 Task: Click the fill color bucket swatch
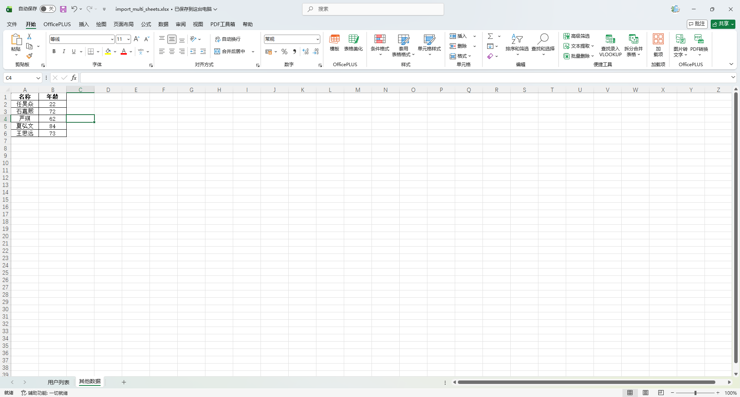pyautogui.click(x=108, y=52)
